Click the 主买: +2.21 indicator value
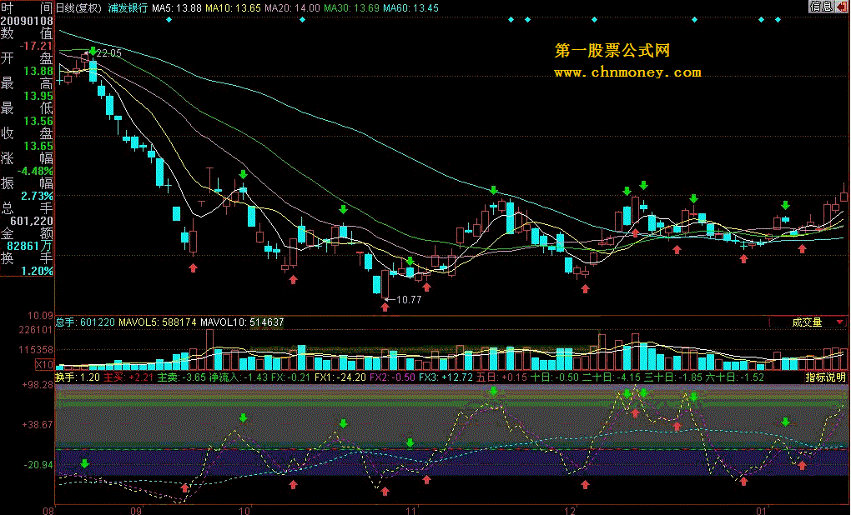Viewport: 851px width, 515px height. [x=128, y=377]
